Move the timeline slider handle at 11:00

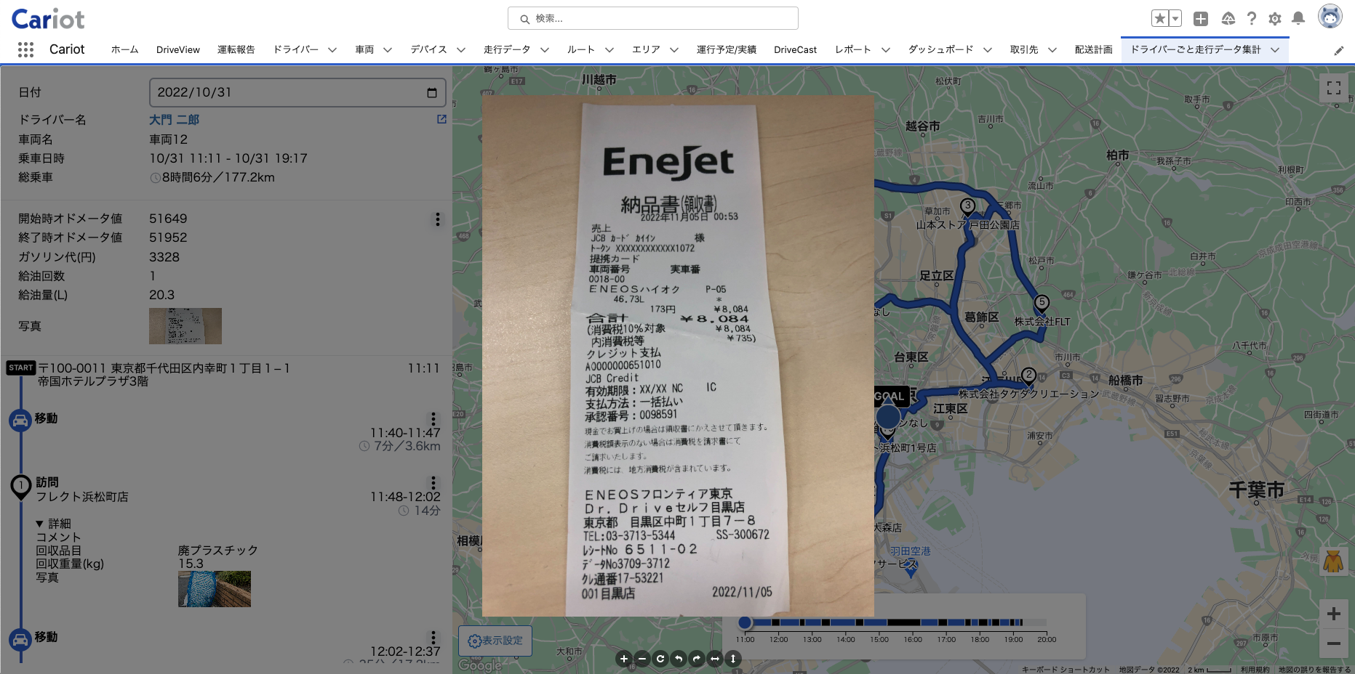coord(745,622)
